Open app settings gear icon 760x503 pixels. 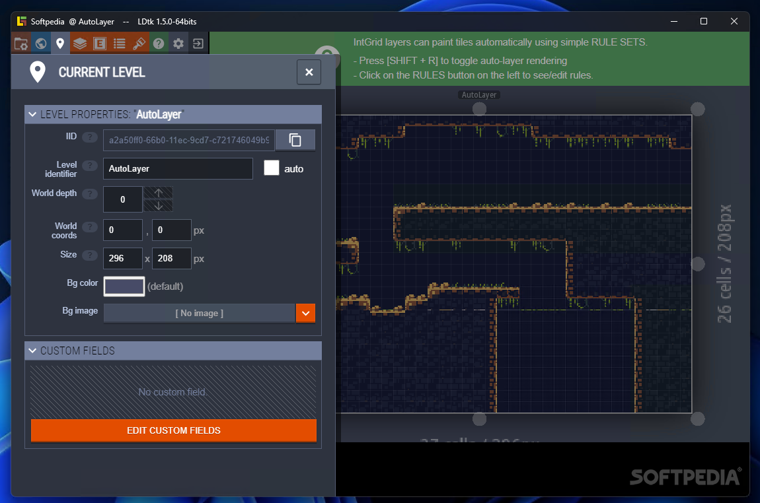[178, 44]
